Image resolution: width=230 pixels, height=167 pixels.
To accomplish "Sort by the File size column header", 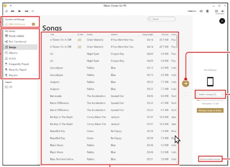I will pyautogui.click(x=165, y=34).
